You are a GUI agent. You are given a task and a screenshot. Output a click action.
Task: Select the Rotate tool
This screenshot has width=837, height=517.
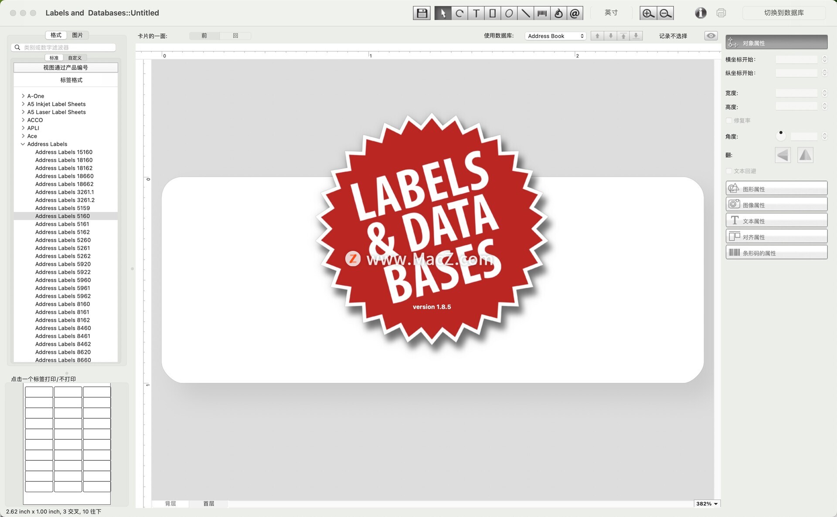click(x=459, y=13)
